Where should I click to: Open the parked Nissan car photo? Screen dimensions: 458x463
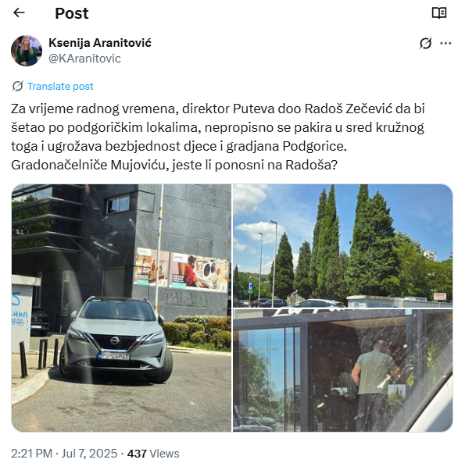click(121, 308)
